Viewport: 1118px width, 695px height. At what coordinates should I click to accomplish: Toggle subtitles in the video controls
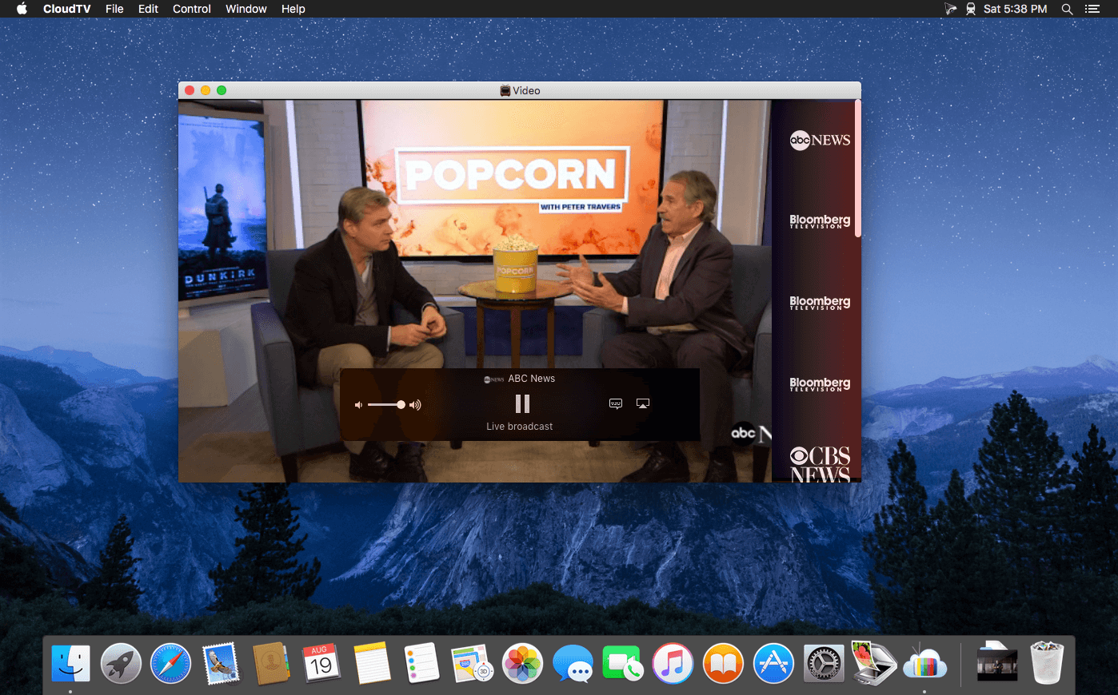[616, 403]
